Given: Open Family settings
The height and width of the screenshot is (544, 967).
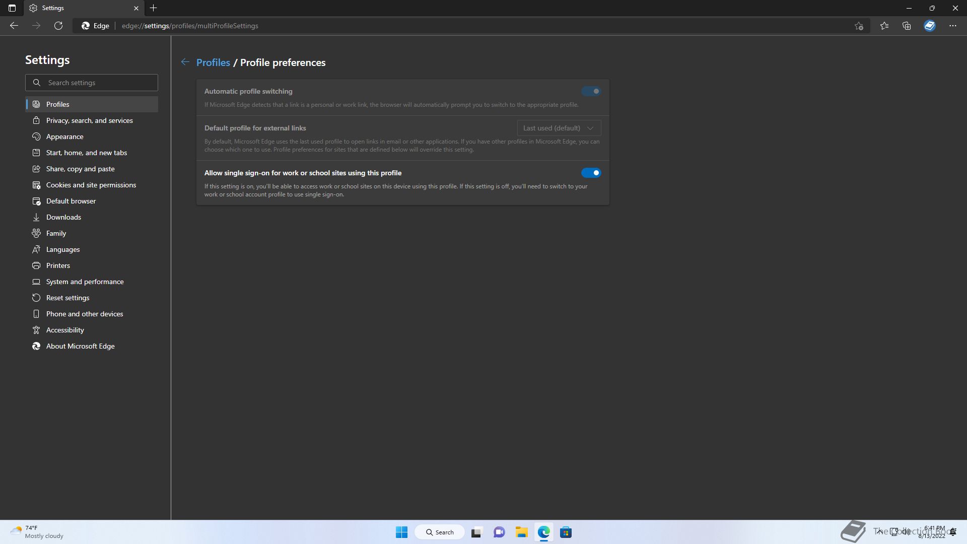Looking at the screenshot, I should 92,233.
